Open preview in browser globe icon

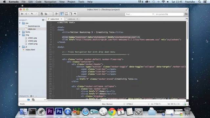(56, 14)
